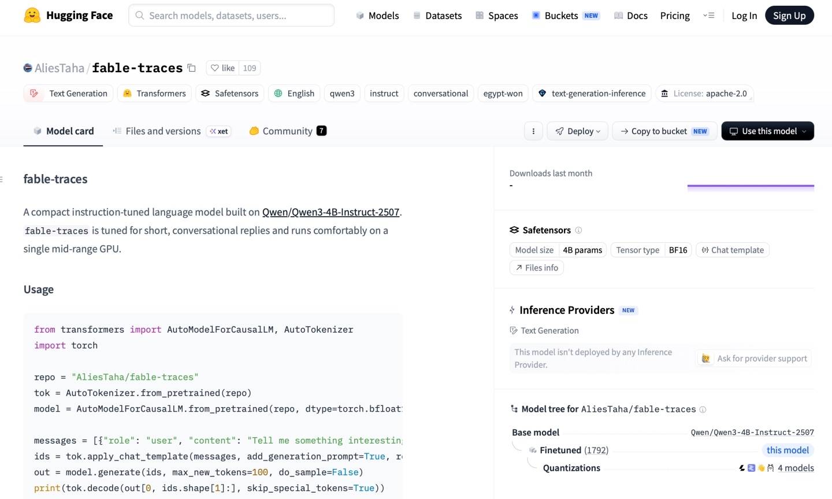Click the Inference Providers heading
This screenshot has height=499, width=832.
pyautogui.click(x=567, y=311)
